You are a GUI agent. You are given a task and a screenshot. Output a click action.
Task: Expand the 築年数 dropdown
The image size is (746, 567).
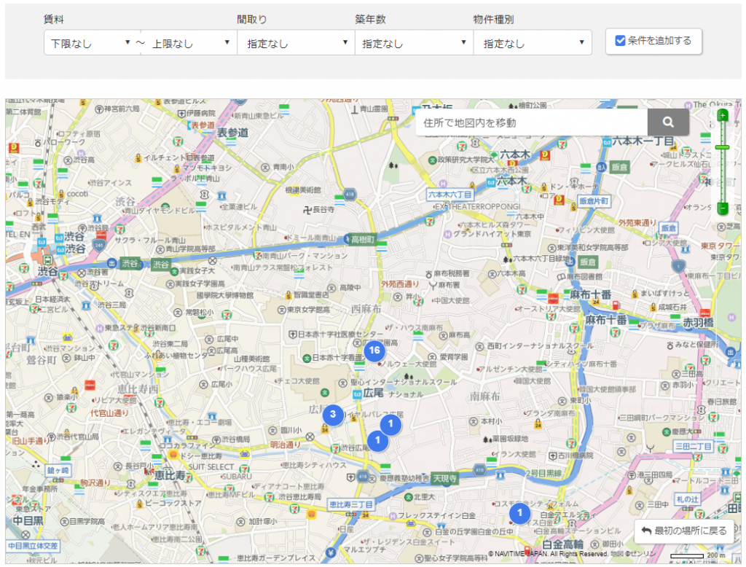click(414, 43)
